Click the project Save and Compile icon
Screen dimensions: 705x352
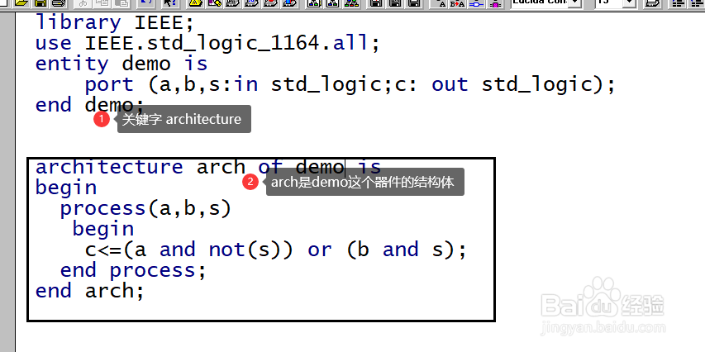tap(395, 3)
